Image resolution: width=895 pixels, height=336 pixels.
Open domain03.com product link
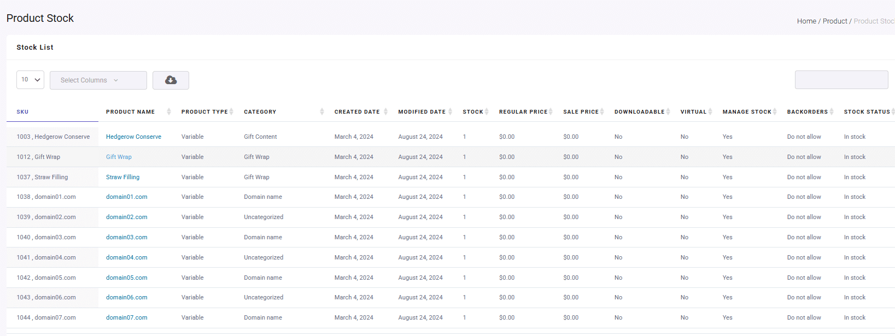coord(126,238)
